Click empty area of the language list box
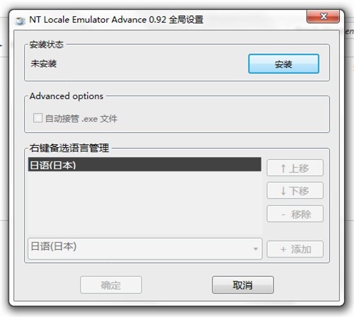Viewport: 354px width, 317px height. point(144,203)
